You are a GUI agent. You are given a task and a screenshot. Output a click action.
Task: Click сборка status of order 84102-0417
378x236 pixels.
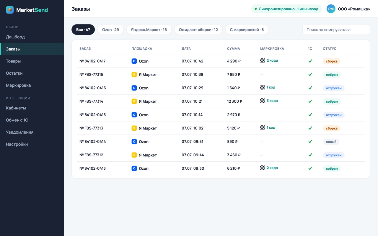[332, 61]
